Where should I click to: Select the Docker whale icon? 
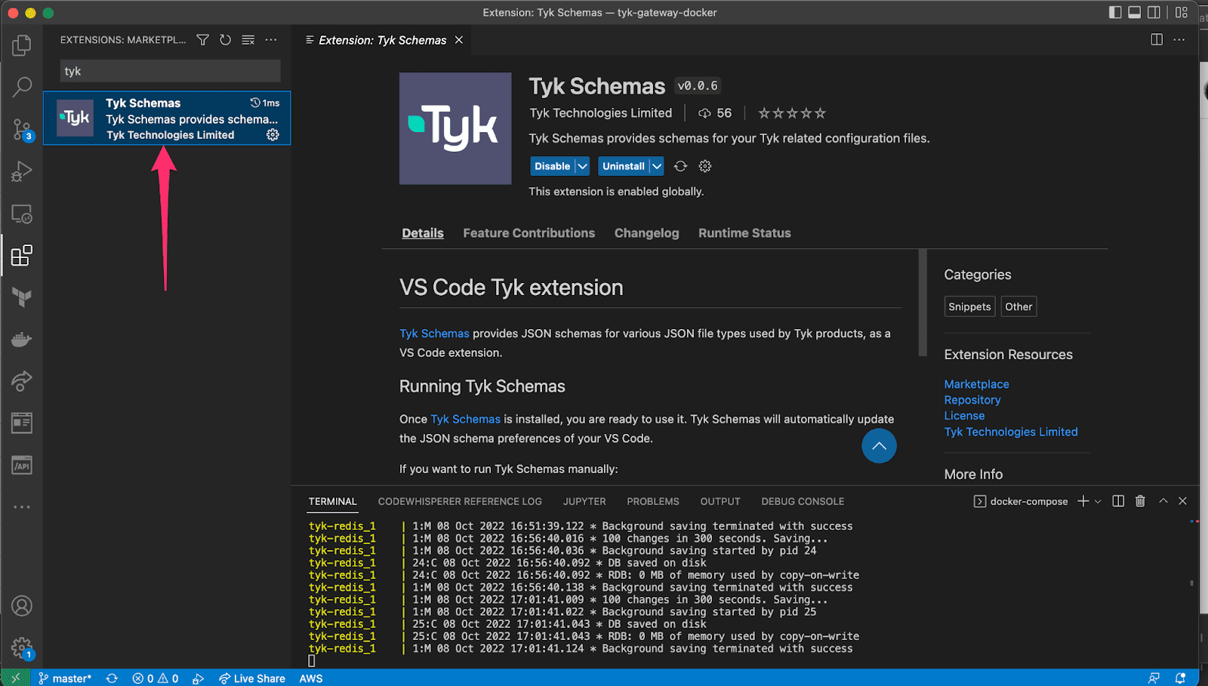click(x=21, y=339)
